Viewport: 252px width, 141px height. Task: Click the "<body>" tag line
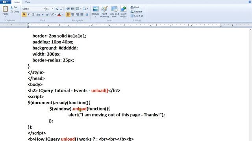coord(35,85)
